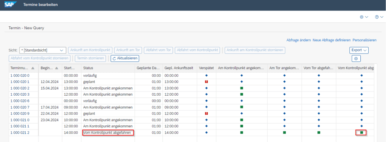Click 'Abfahrt vom Kontrollpunkt stornieren' button
The image size is (386, 142).
tap(40, 59)
